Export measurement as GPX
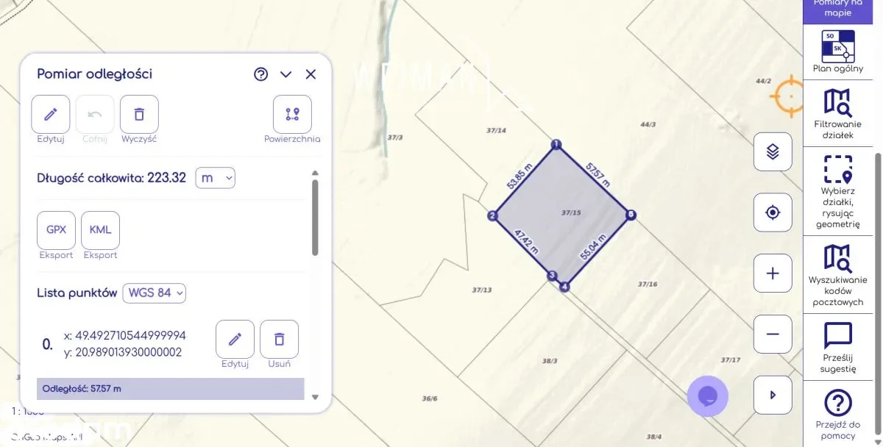Viewport: 883px width, 447px height. pyautogui.click(x=56, y=230)
